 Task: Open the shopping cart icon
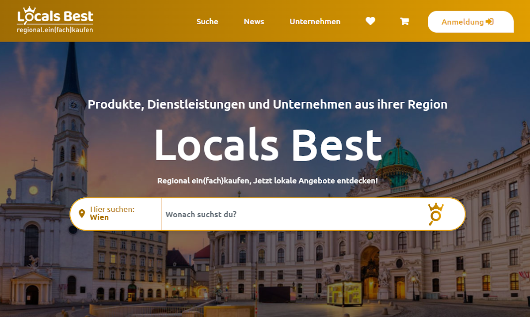click(x=404, y=22)
